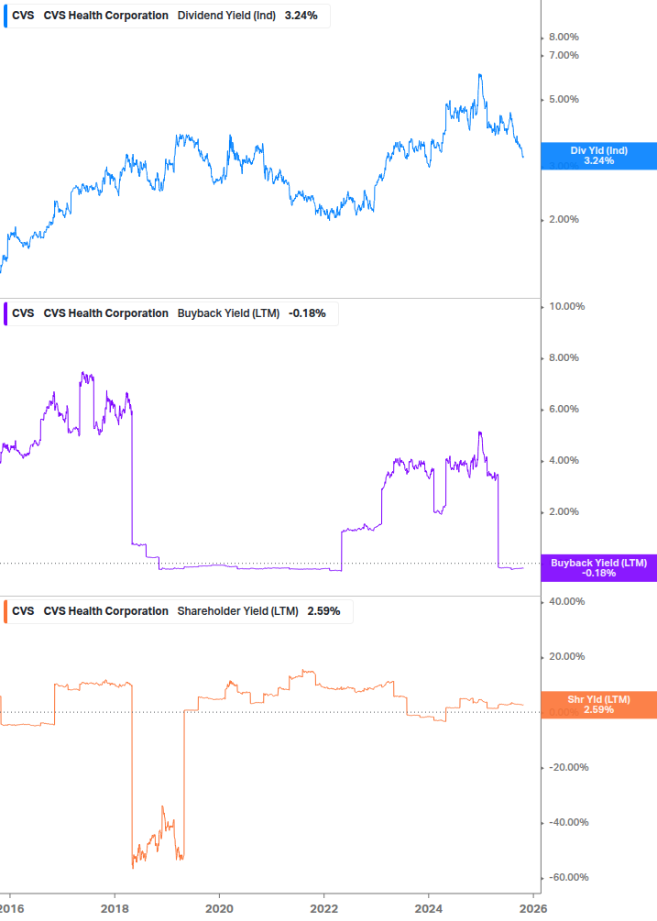This screenshot has width=657, height=921.
Task: Click the 2020 label on the time axis
Action: pyautogui.click(x=219, y=907)
